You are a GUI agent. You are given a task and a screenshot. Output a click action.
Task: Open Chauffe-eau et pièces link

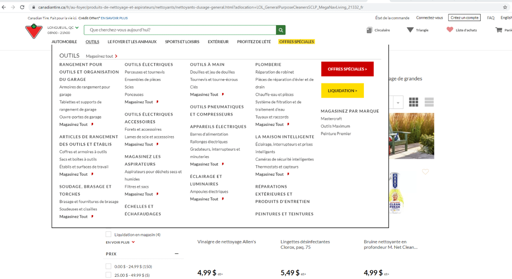tap(274, 95)
